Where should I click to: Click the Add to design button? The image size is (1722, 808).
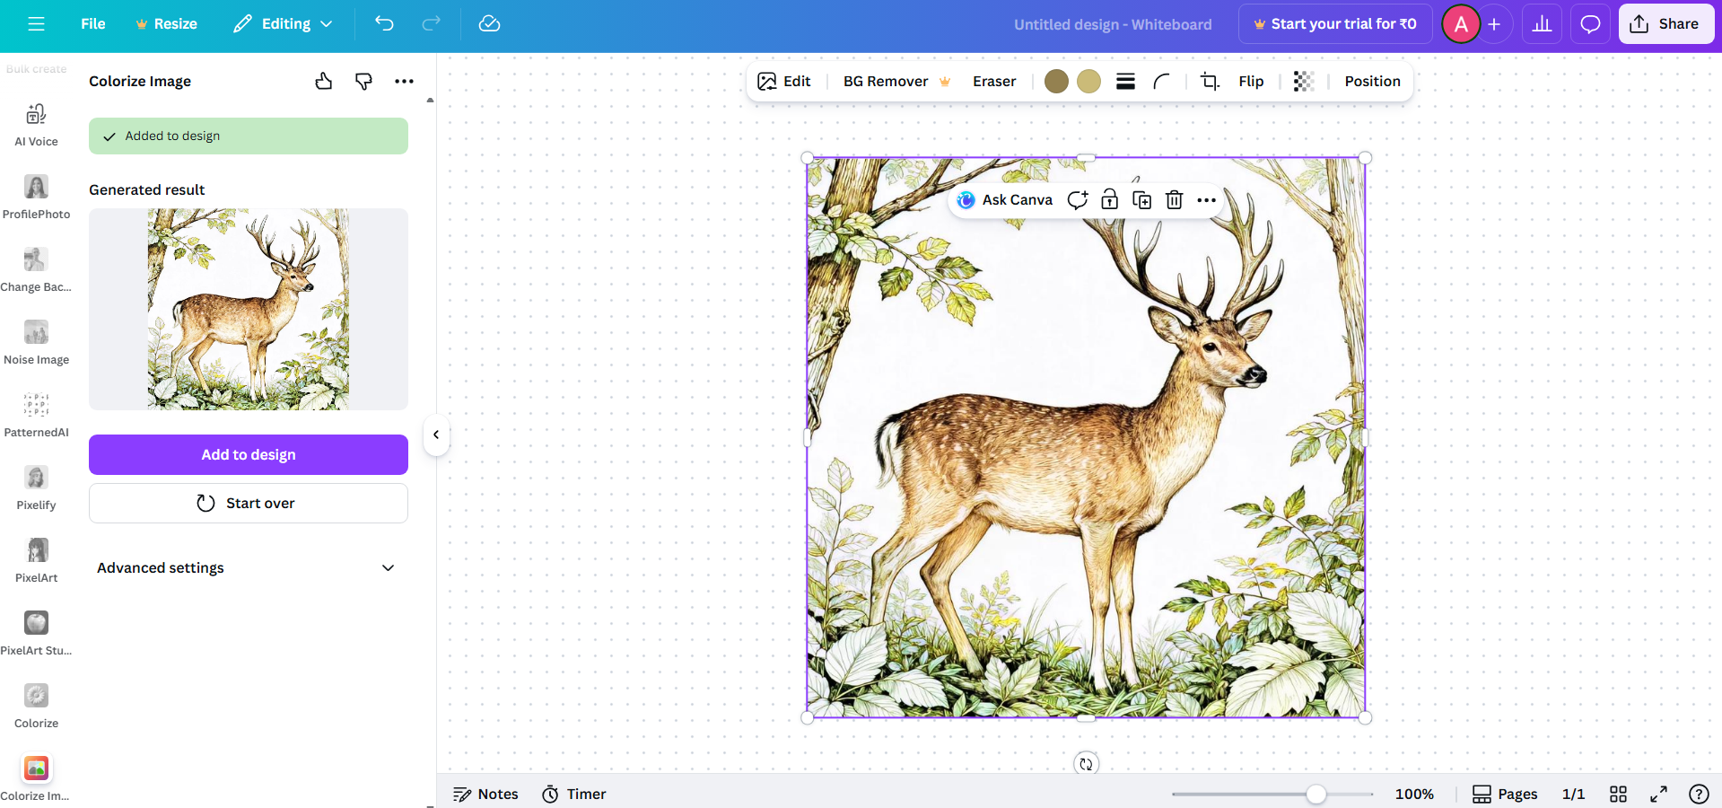(x=248, y=454)
